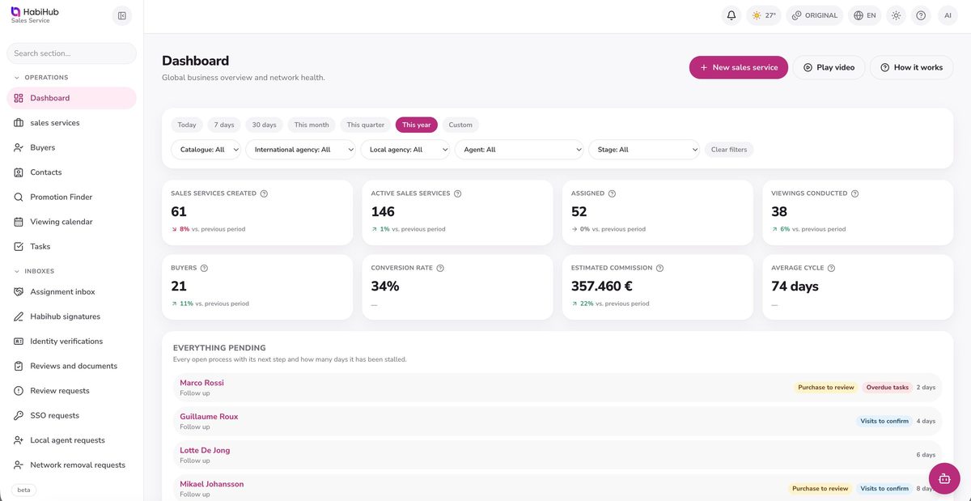Collapse the sidebar panel icon
Screen dimensions: 971x501
[121, 15]
